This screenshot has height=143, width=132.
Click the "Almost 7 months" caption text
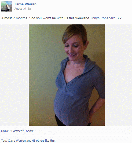(x=14, y=18)
